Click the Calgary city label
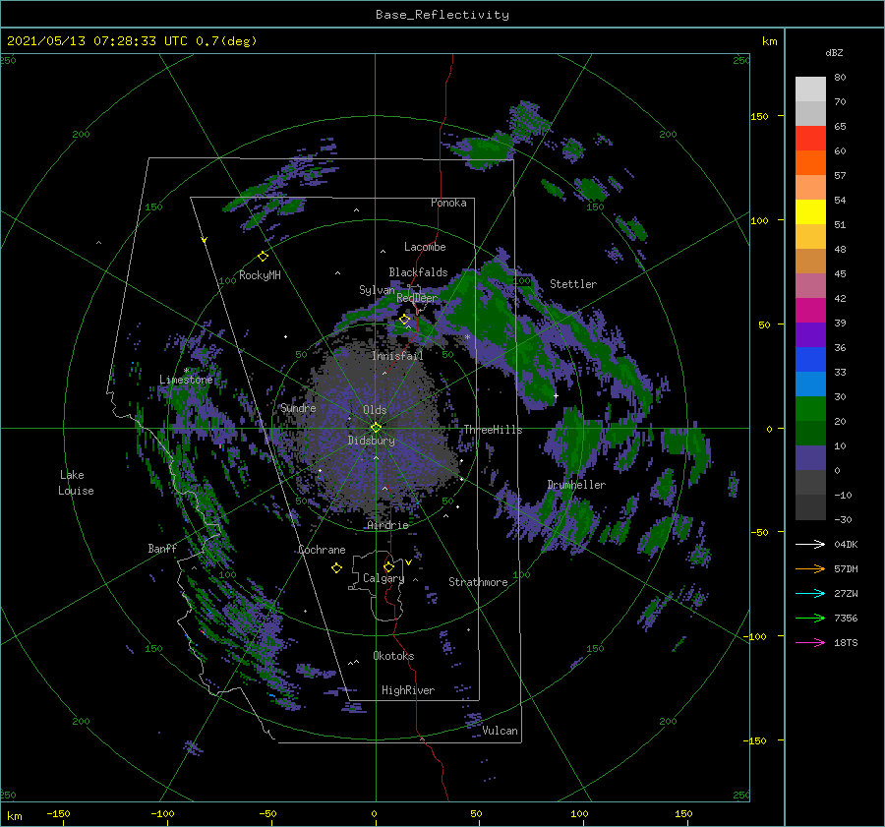 383,578
